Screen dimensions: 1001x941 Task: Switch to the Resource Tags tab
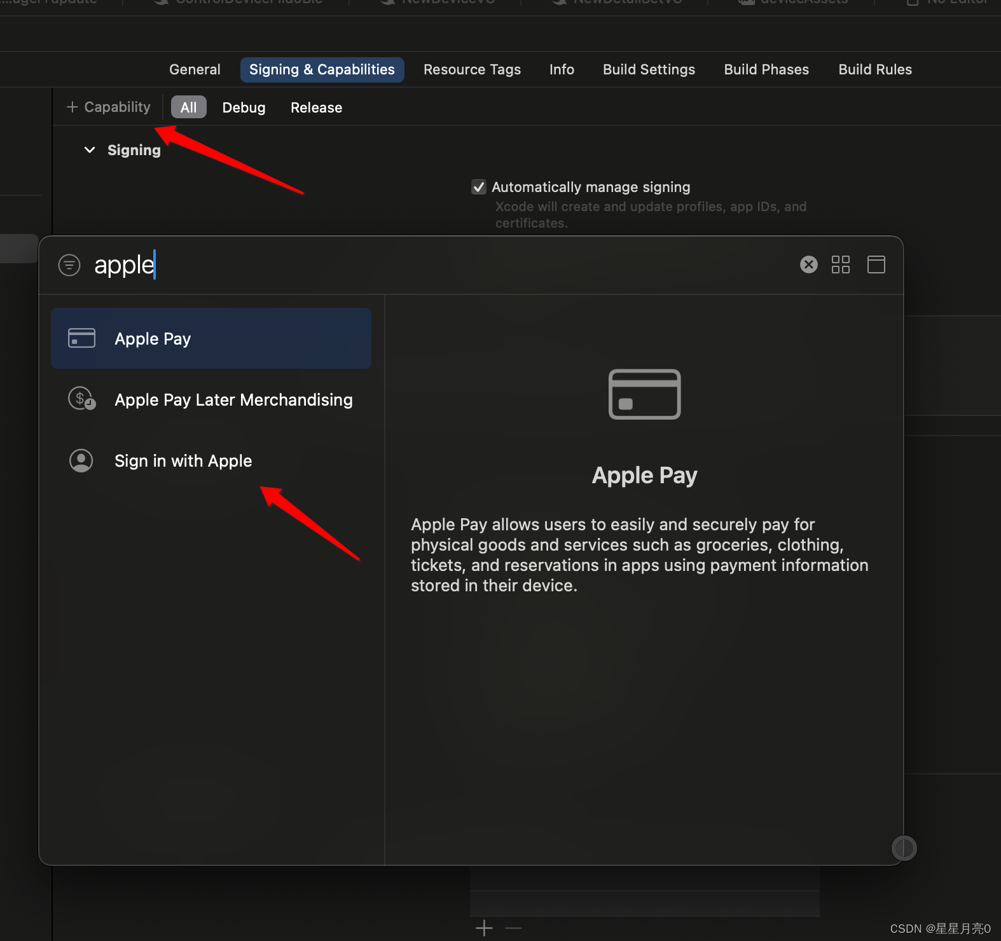point(472,69)
